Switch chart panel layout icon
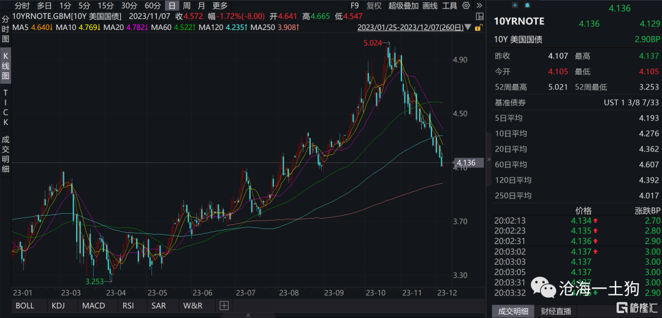662x318 pixels. point(479,17)
